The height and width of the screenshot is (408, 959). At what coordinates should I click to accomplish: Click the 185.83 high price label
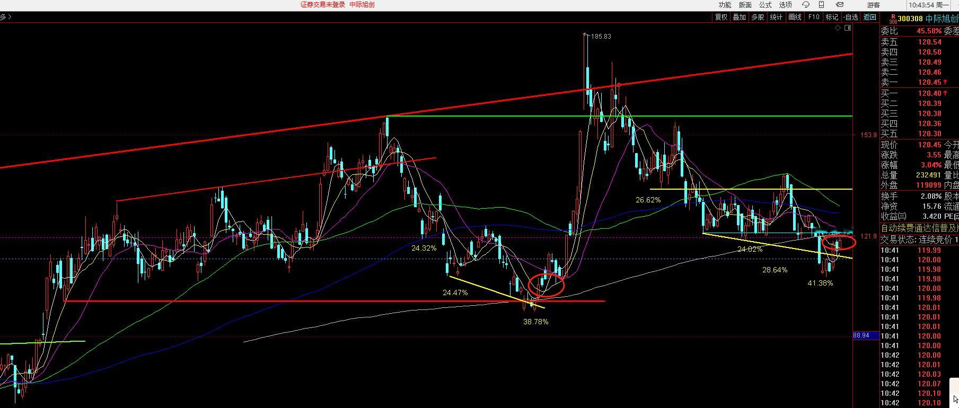(601, 37)
